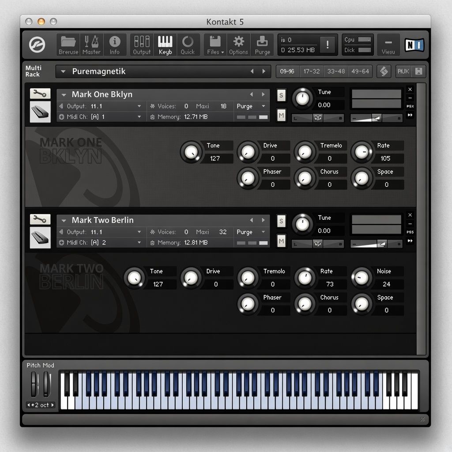Minimize the Mark Two Berlin instrument header

coord(410,224)
